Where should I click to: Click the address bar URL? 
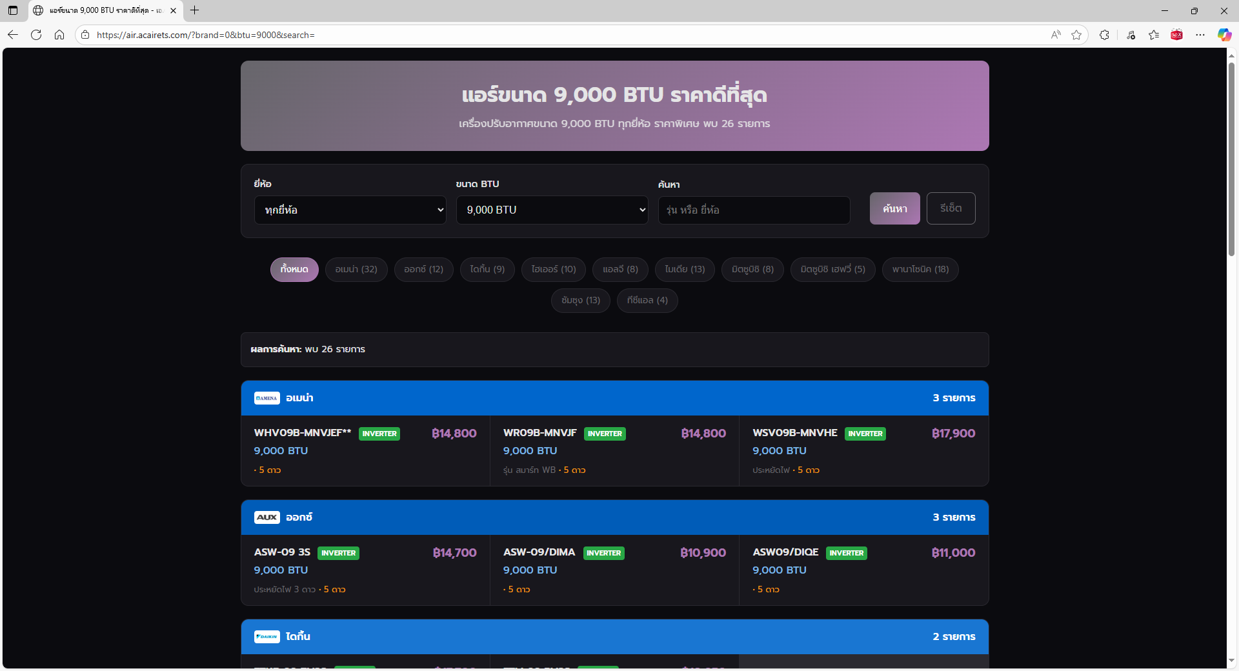click(206, 35)
